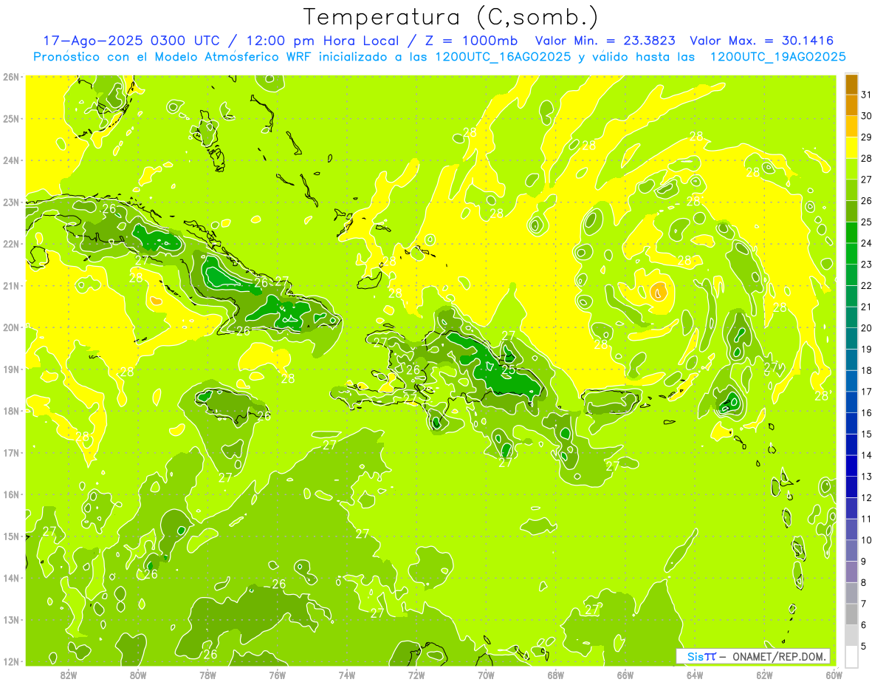Viewport: 886px width, 685px height.
Task: Click longitude label 72W
Action: 416,675
